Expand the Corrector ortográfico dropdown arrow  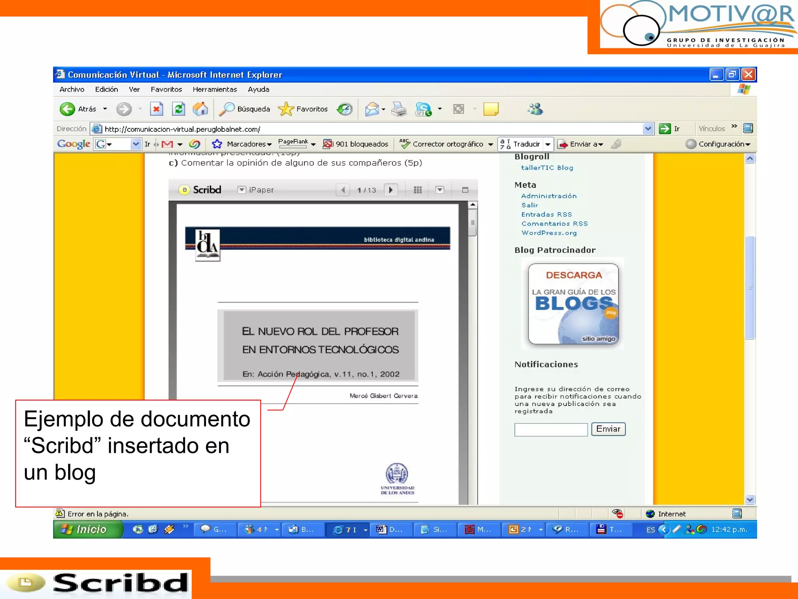pyautogui.click(x=491, y=144)
